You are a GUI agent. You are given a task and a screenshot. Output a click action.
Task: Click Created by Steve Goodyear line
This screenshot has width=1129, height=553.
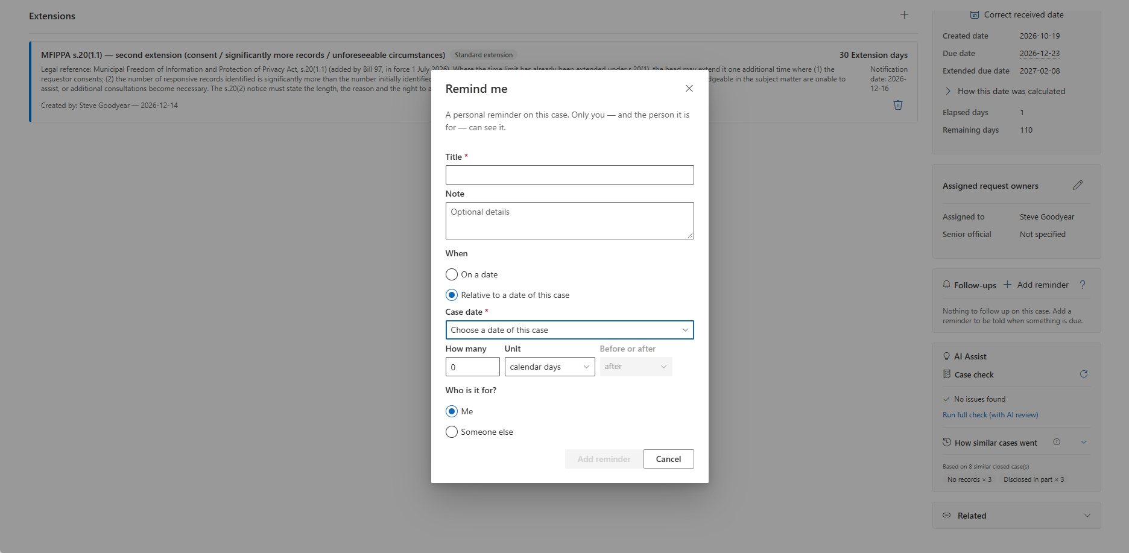point(109,106)
